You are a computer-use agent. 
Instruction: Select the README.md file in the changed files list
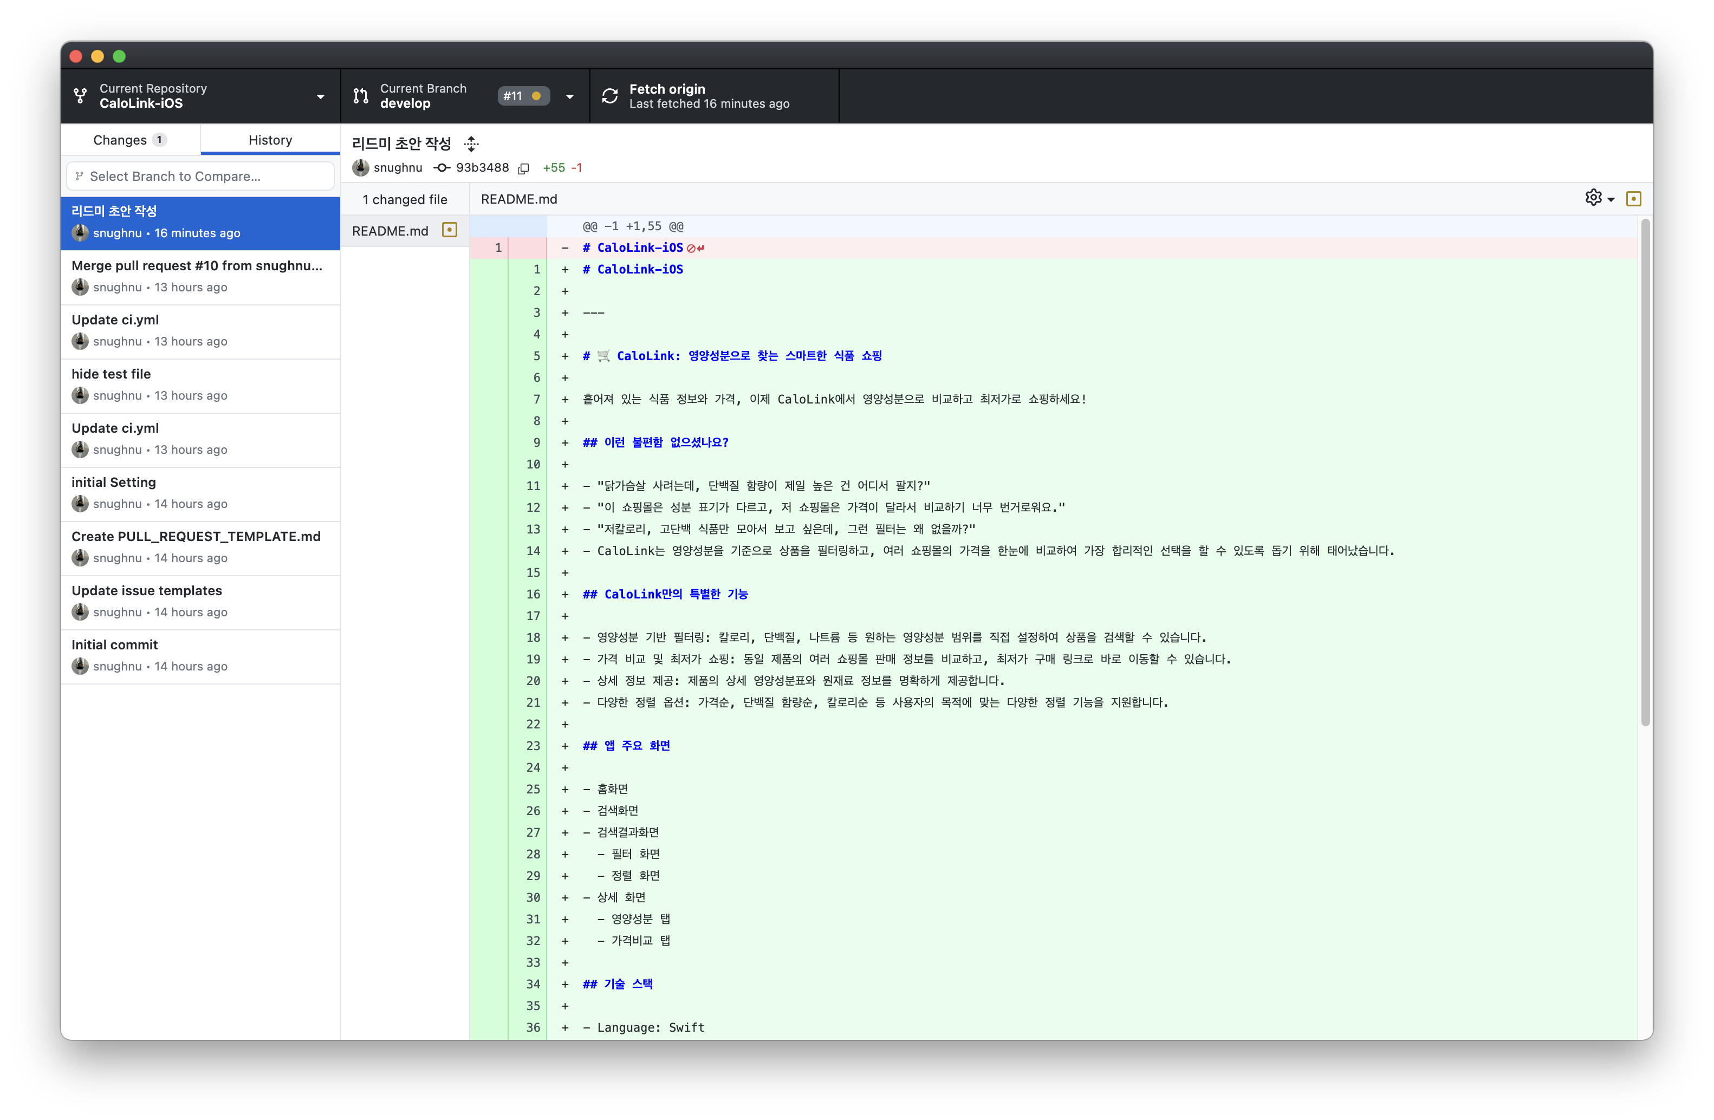coord(391,231)
